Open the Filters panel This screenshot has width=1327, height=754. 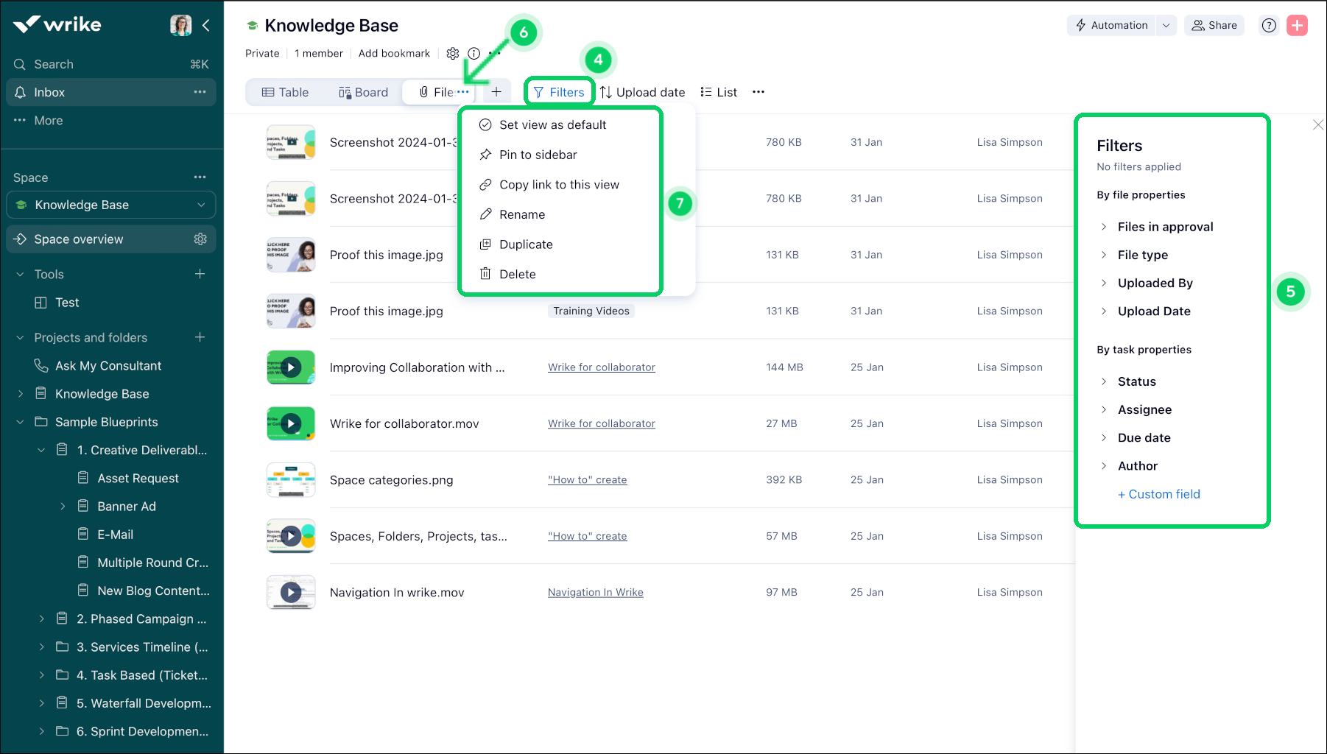click(x=559, y=91)
